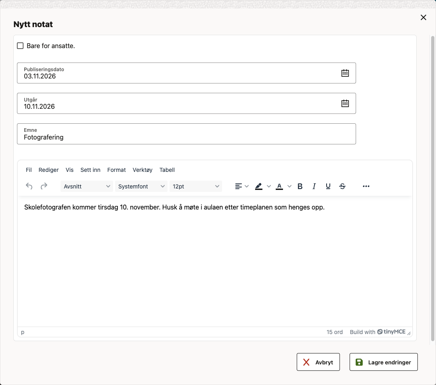Toggle italic formatting
This screenshot has height=385, width=436.
pos(314,186)
